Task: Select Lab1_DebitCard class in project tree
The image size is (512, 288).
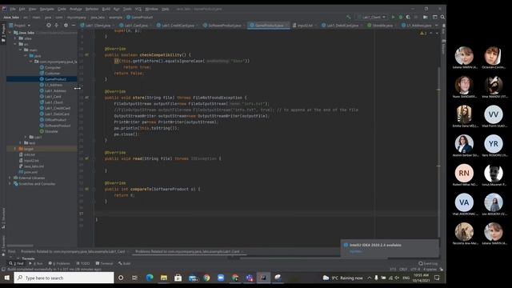Action: [x=54, y=114]
